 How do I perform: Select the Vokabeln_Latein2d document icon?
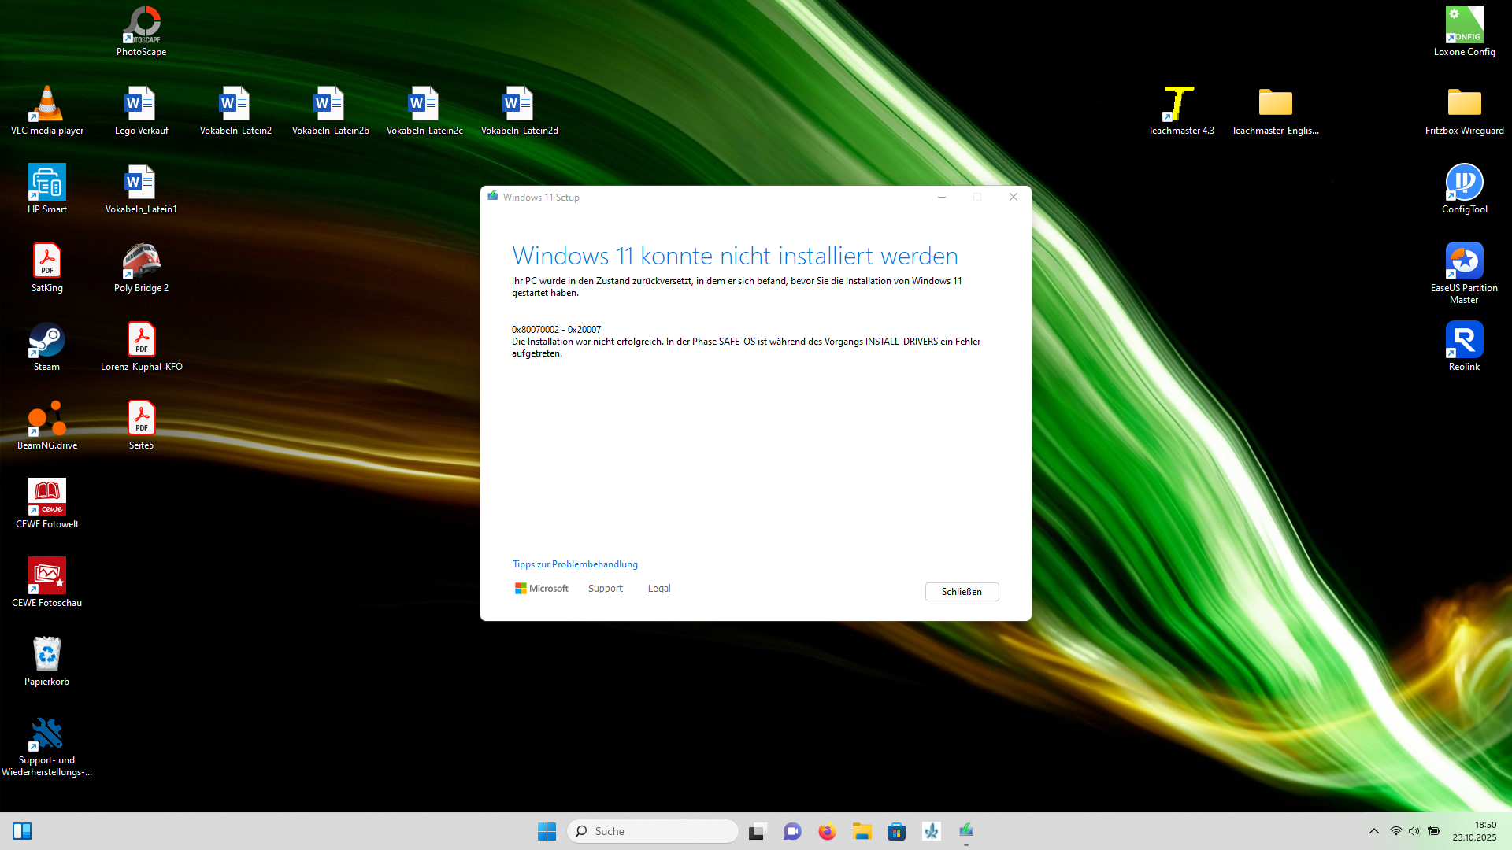(519, 110)
